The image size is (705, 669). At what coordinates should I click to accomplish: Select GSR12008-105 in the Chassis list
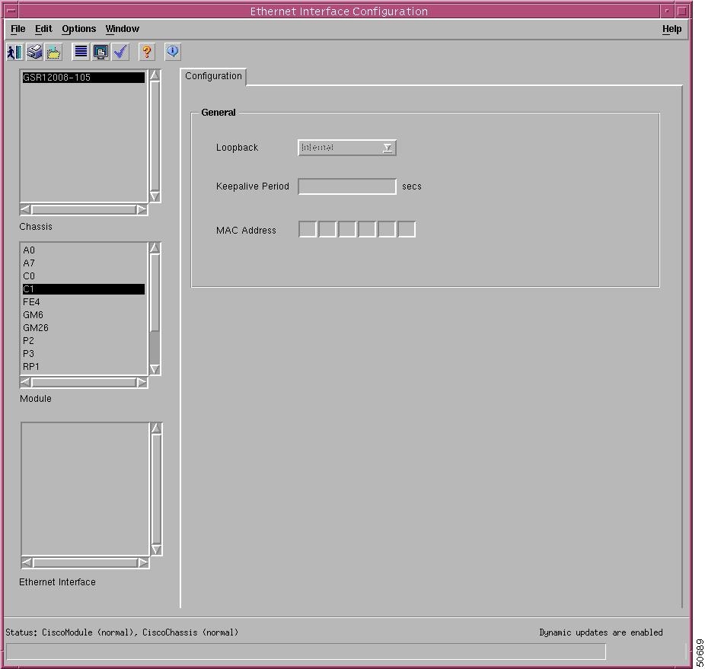84,78
